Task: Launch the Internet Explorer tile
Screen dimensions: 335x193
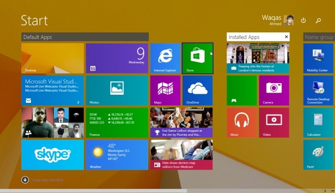Action: tap(165, 58)
